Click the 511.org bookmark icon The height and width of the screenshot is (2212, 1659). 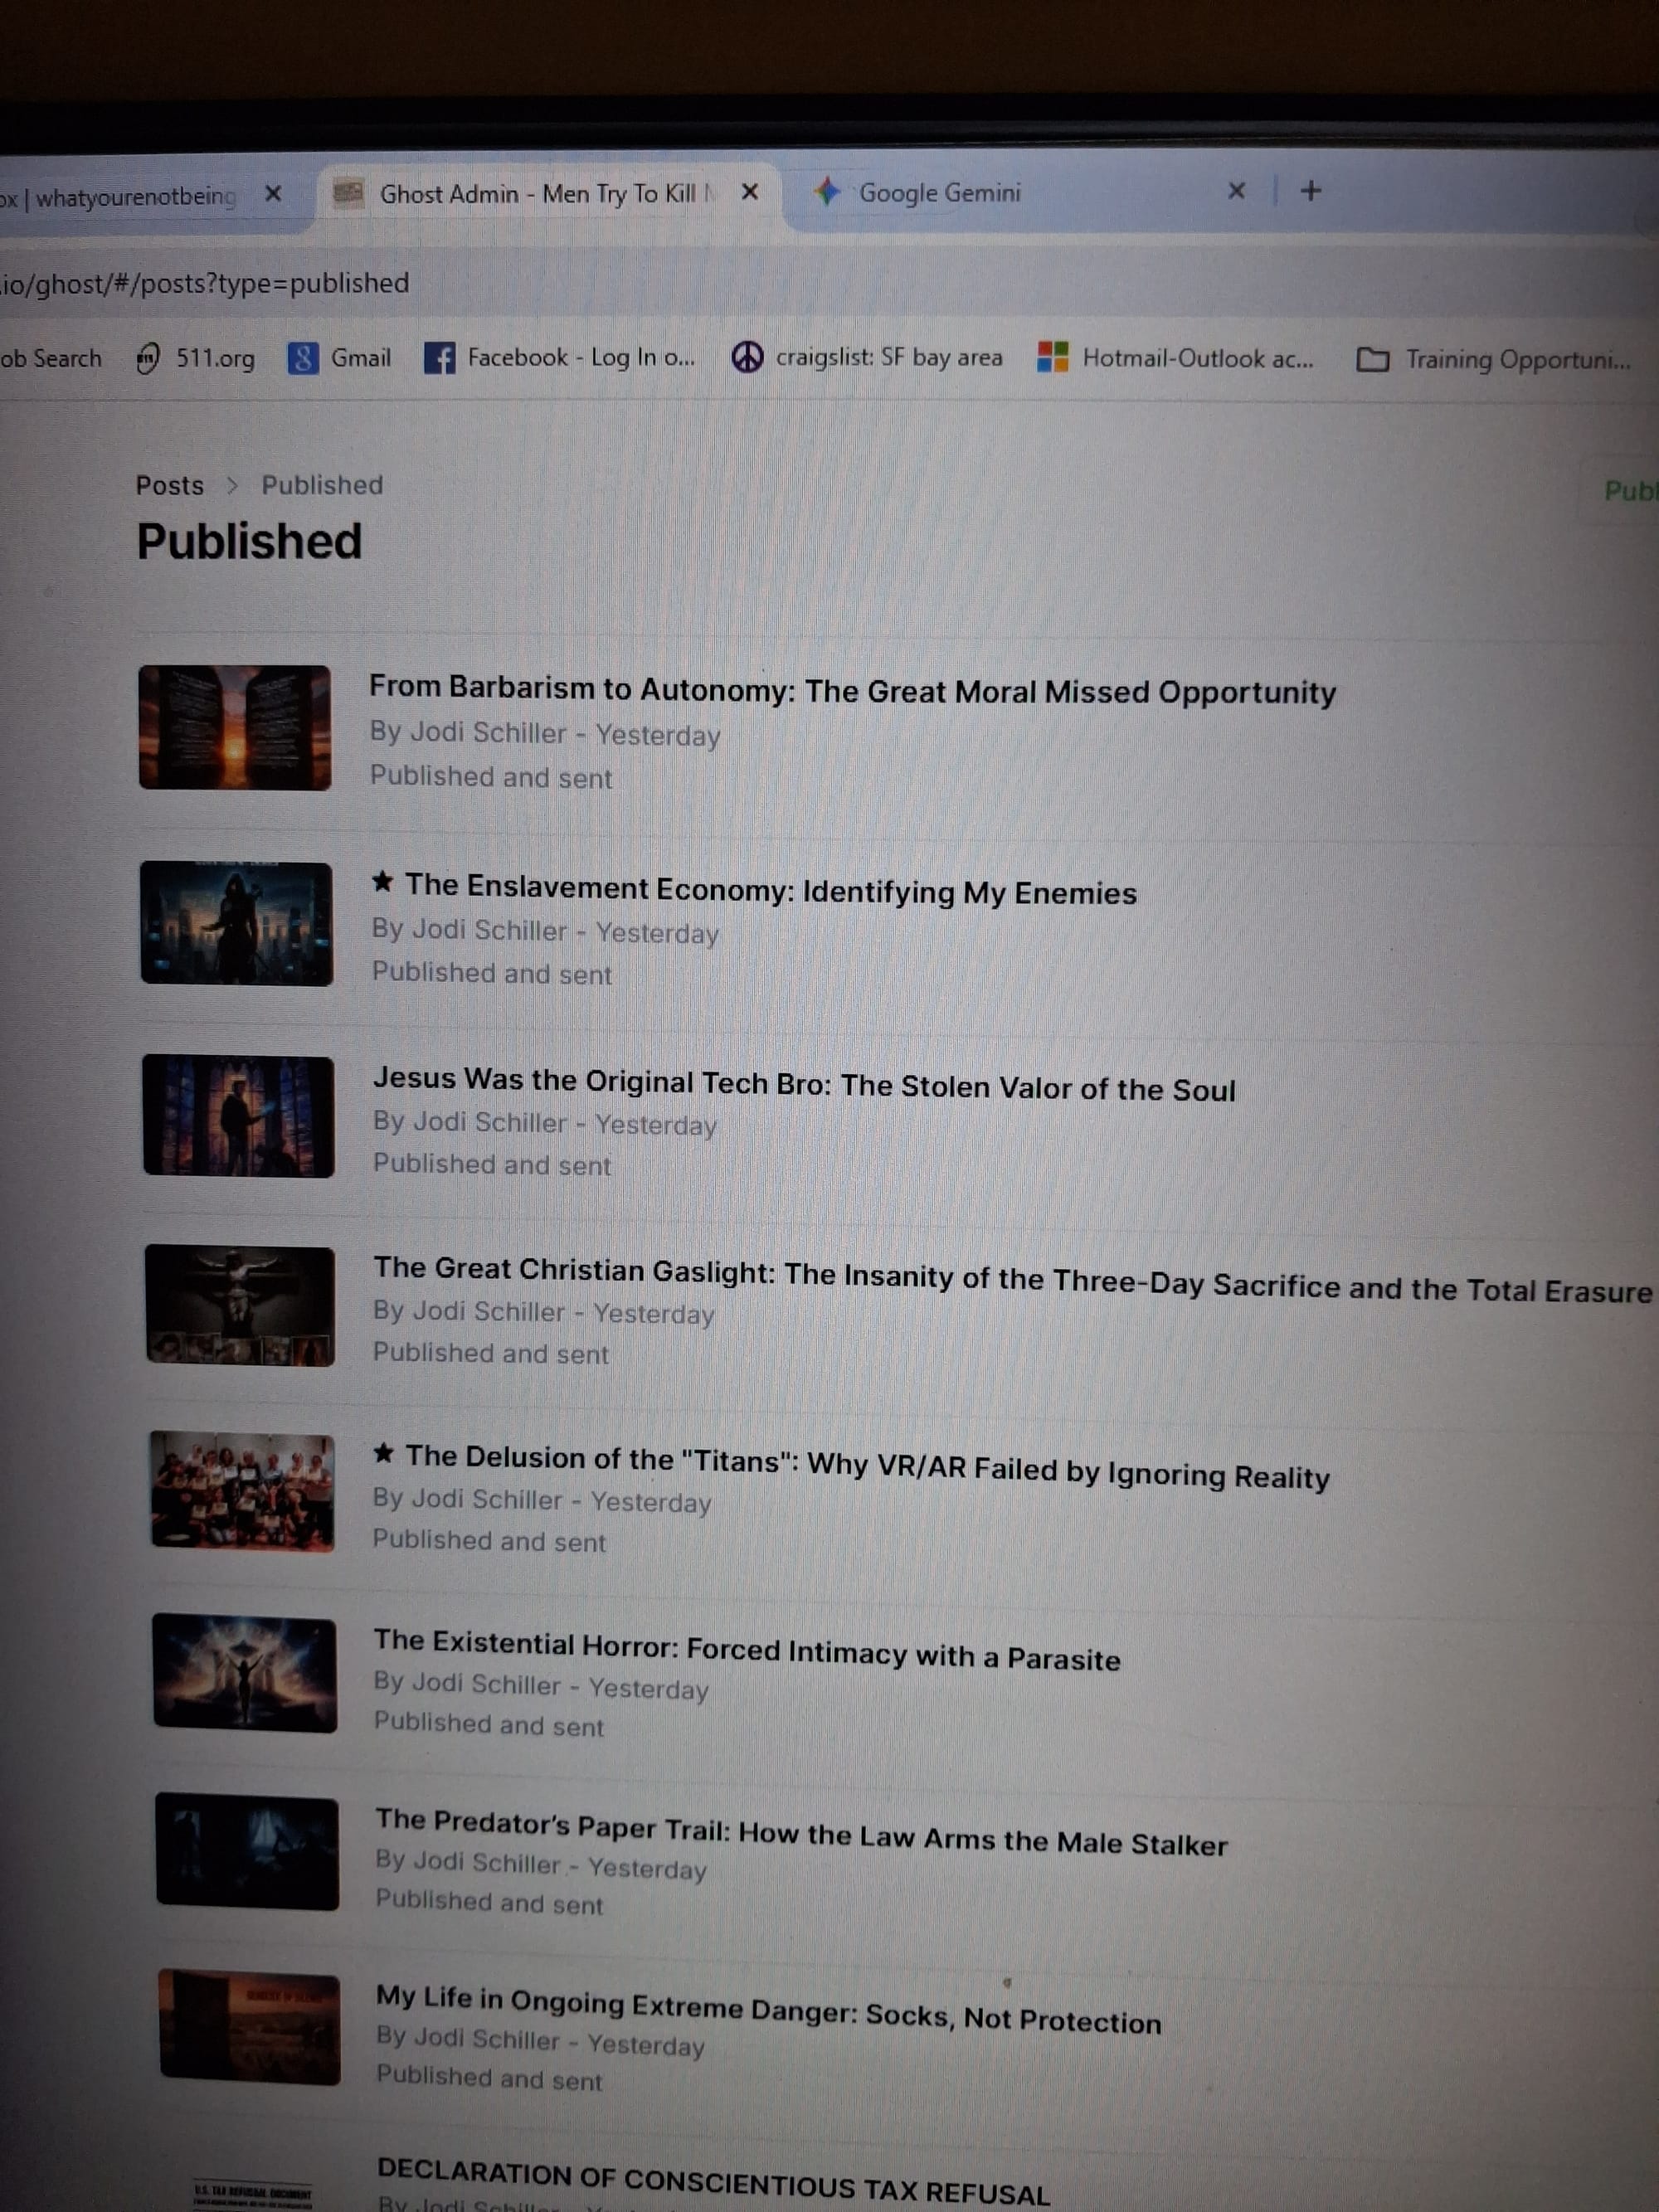point(147,358)
